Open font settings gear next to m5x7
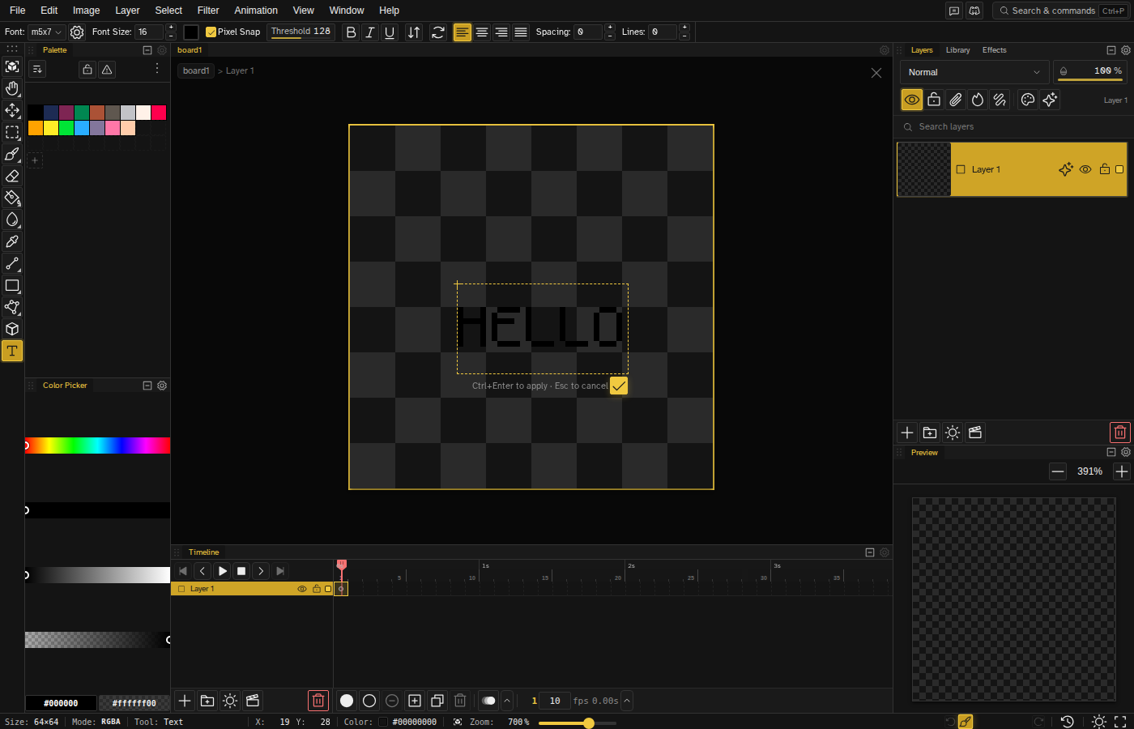This screenshot has width=1134, height=729. click(77, 32)
